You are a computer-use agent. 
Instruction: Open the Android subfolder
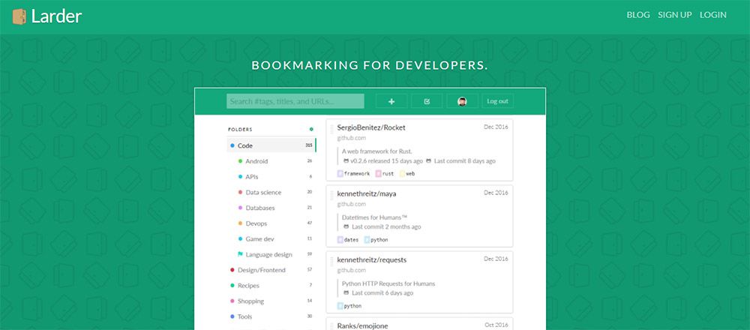click(256, 161)
